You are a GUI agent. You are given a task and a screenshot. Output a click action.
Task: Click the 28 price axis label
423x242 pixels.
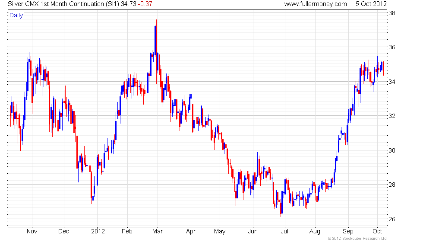tap(392, 185)
